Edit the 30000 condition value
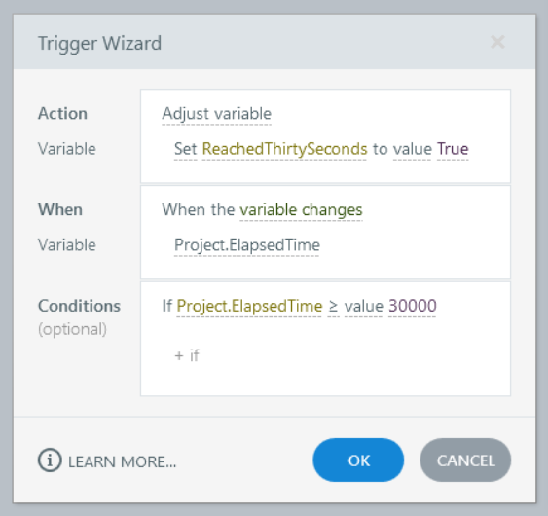Image resolution: width=548 pixels, height=516 pixels. [x=413, y=306]
